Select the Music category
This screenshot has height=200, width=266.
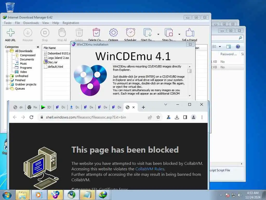(23, 64)
